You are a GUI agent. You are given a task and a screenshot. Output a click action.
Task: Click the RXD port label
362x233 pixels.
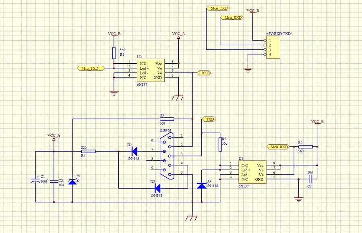pos(204,73)
